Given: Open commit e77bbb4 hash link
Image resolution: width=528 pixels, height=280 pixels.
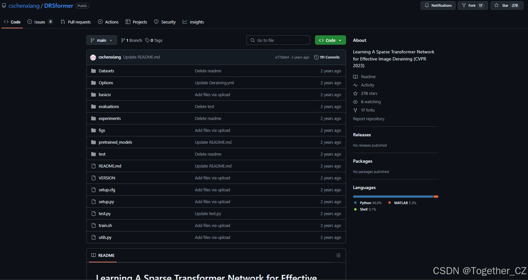Looking at the screenshot, I should click(282, 57).
